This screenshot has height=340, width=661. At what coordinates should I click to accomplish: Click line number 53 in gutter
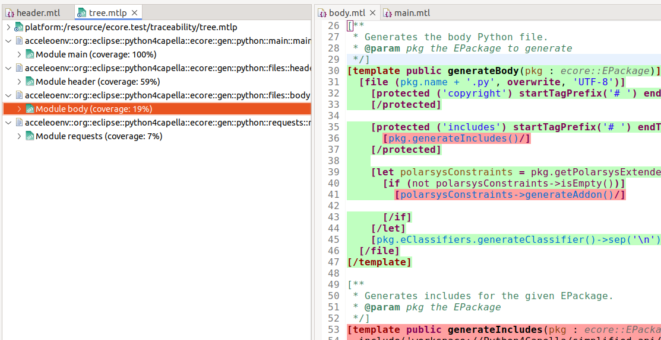pyautogui.click(x=333, y=330)
